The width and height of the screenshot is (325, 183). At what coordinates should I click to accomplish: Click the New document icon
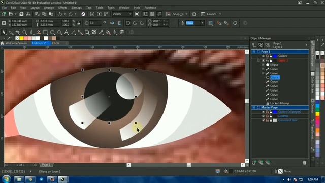click(4, 14)
